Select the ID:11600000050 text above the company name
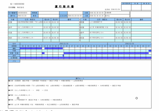The width and height of the screenshot is (159, 111). tap(17, 4)
